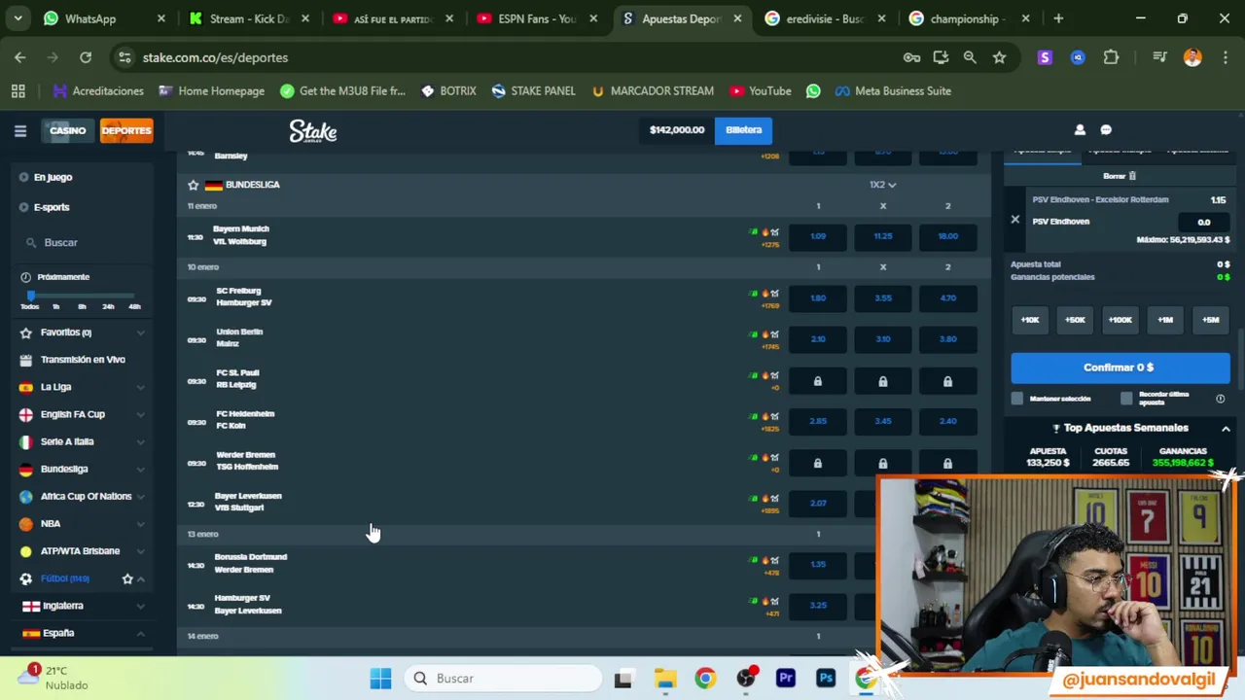Expand La Liga sidebar chevron

coord(140,387)
